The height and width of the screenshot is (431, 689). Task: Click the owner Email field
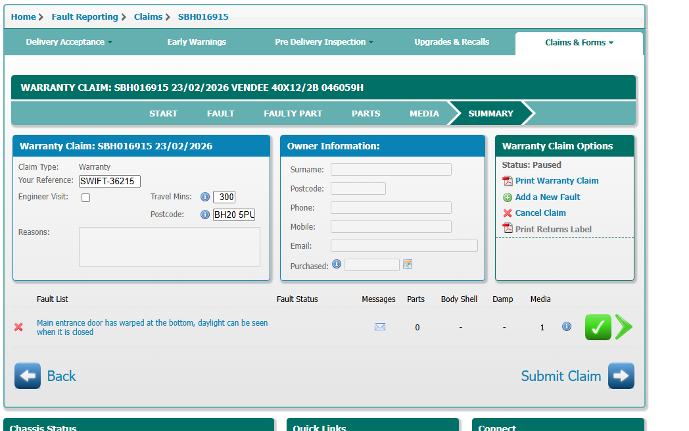click(404, 246)
